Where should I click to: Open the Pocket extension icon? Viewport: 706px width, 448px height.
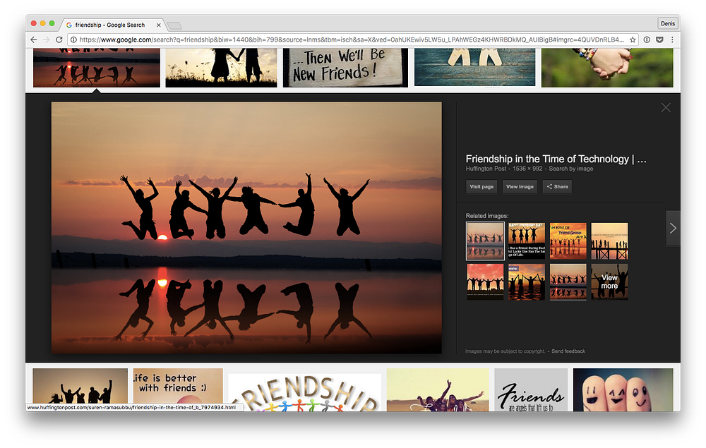pyautogui.click(x=659, y=40)
